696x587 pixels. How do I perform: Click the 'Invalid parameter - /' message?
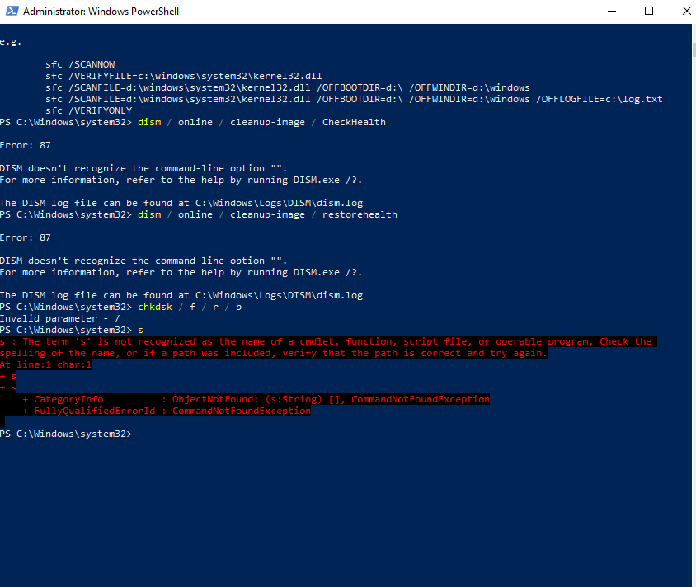tap(60, 318)
